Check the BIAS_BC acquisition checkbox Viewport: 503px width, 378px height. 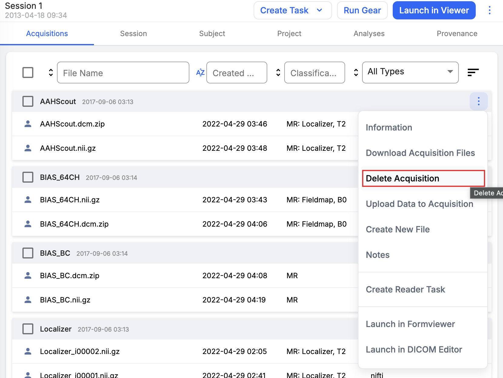coord(28,253)
